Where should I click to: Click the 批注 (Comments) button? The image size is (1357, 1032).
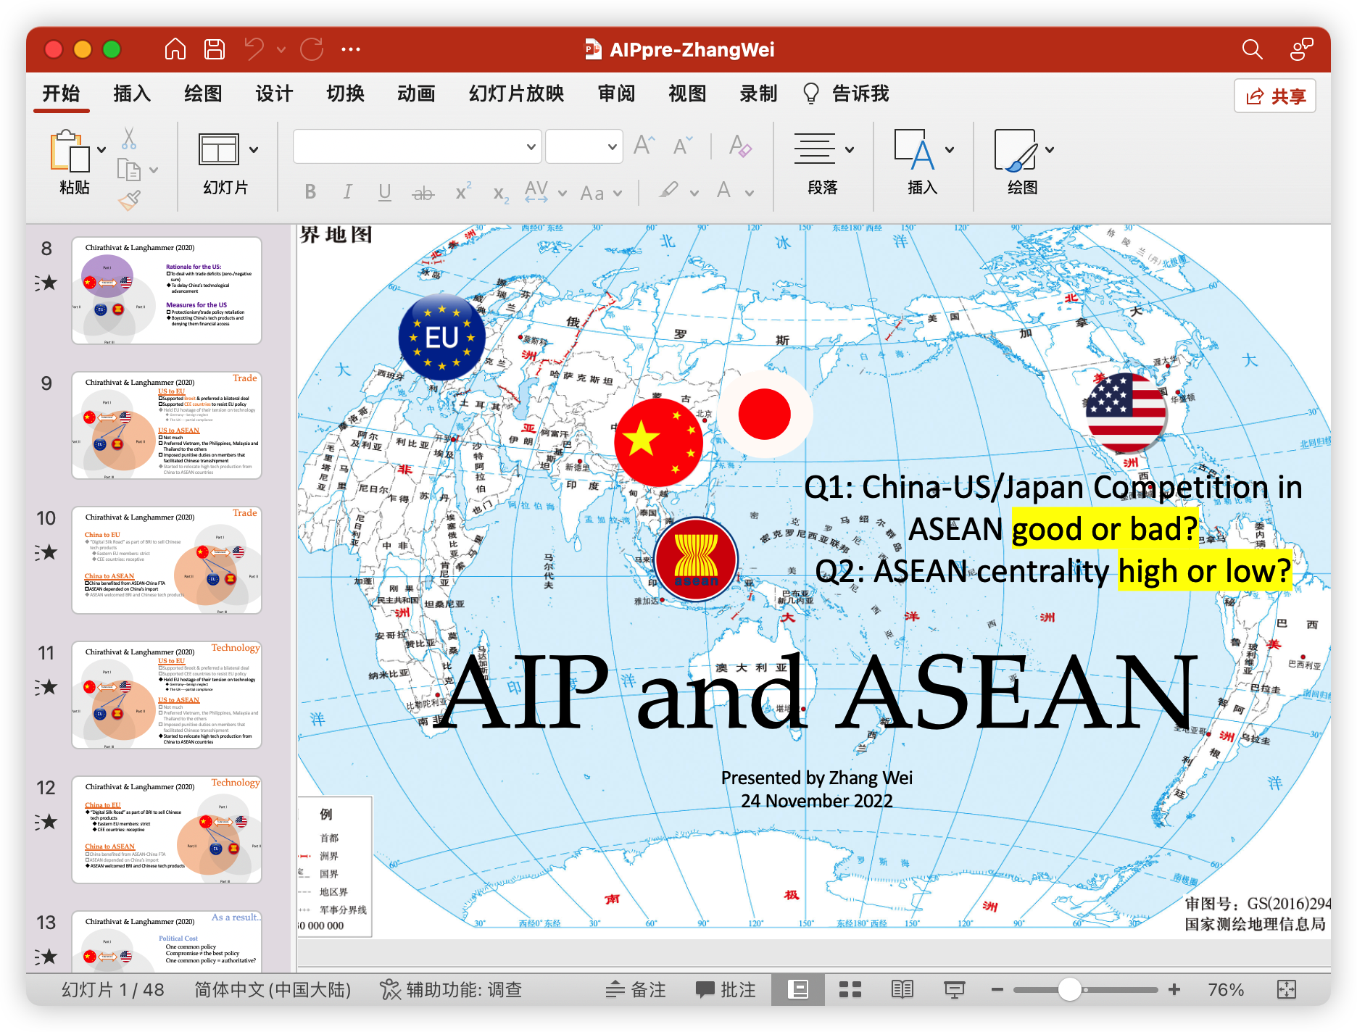726,989
